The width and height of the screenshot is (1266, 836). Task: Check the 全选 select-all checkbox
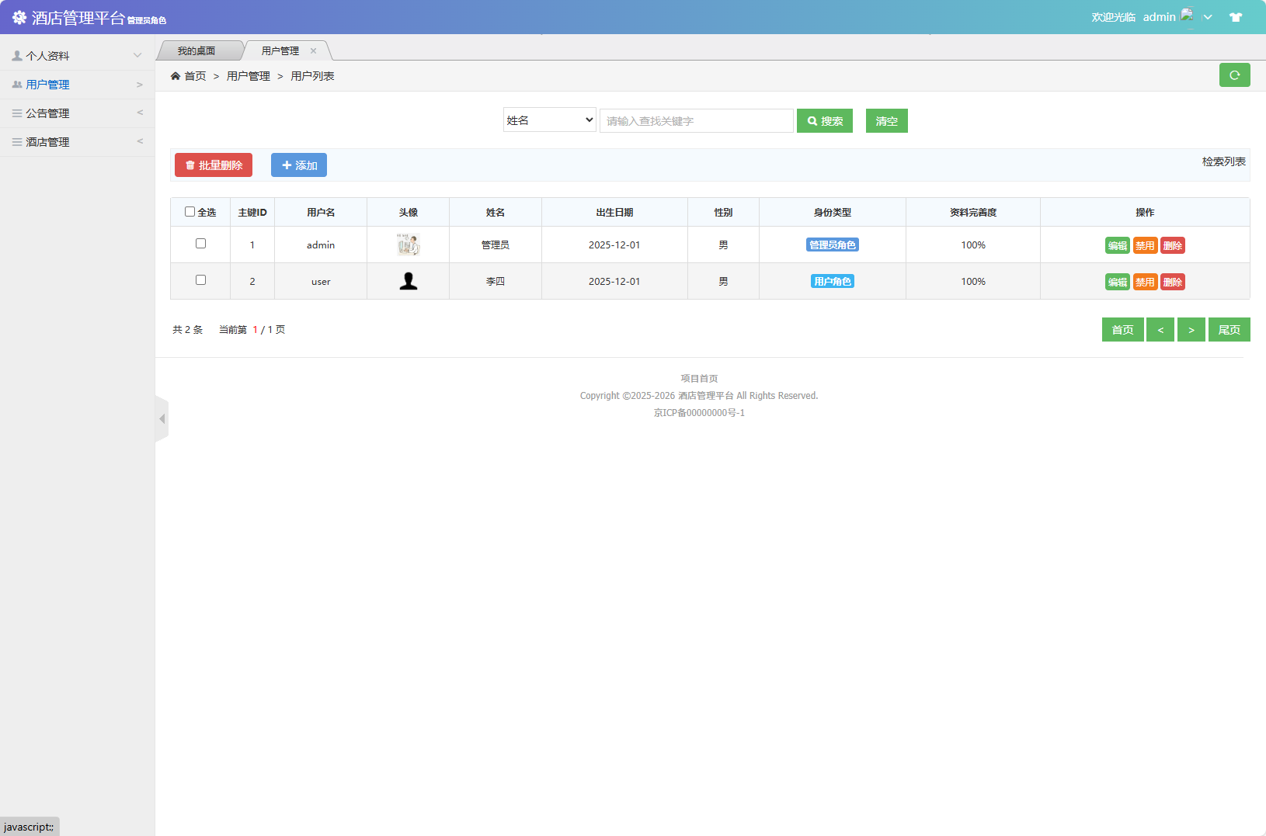[x=190, y=210]
